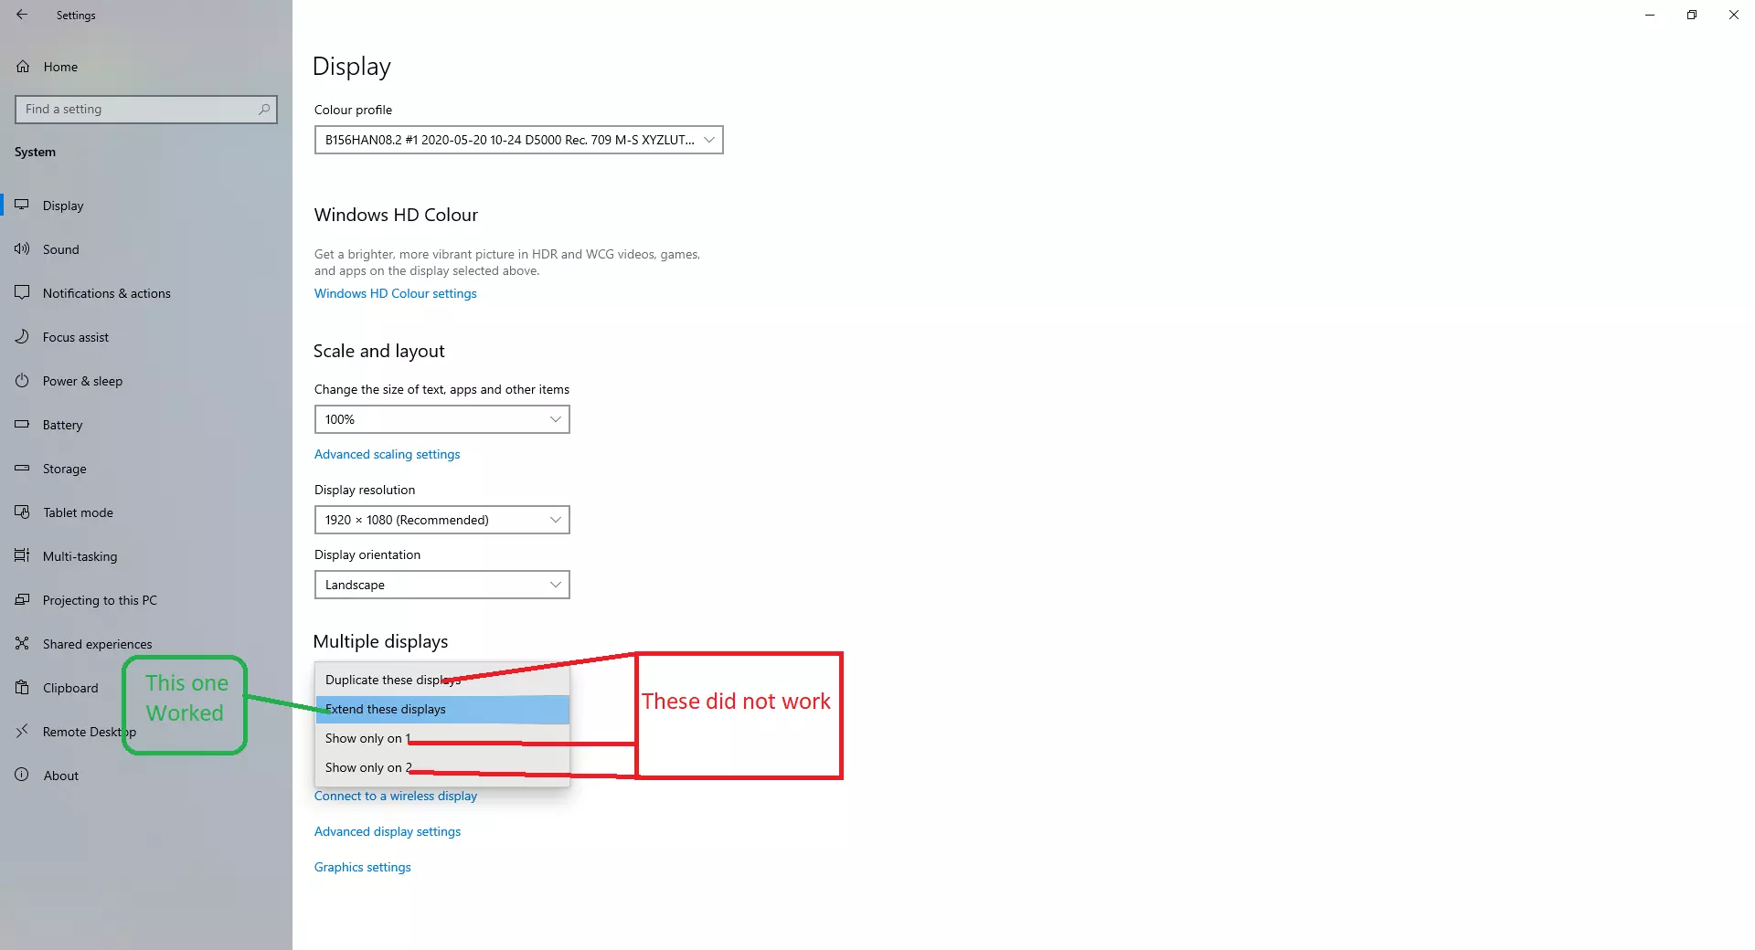Open Notifications & actions label
The height and width of the screenshot is (950, 1755).
(x=107, y=293)
